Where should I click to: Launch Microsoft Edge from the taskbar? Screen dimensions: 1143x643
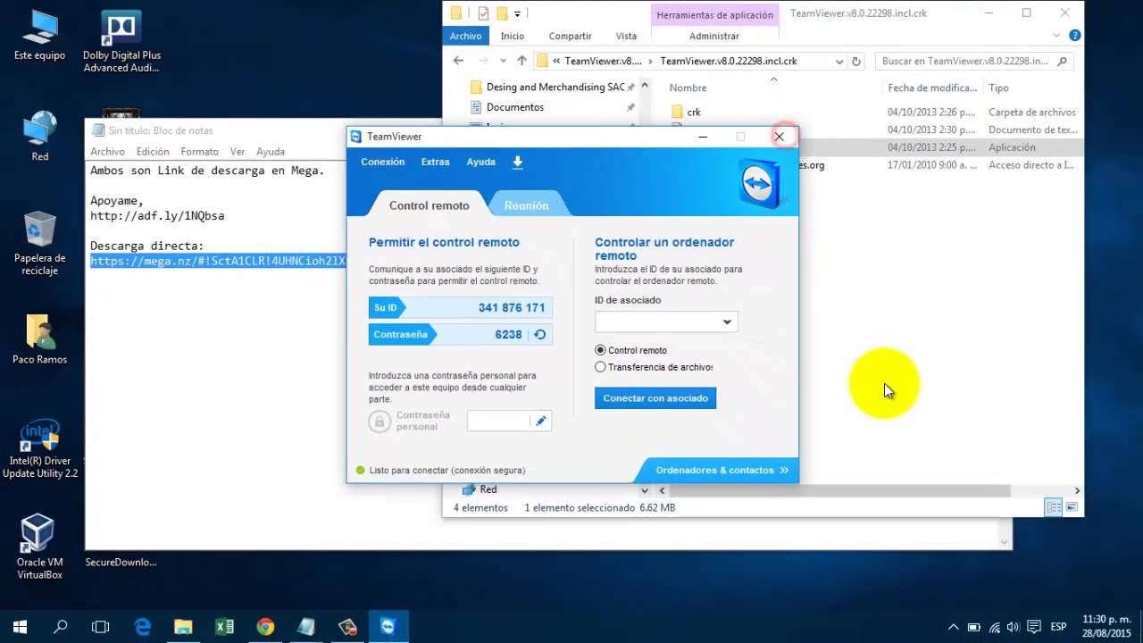coord(143,627)
